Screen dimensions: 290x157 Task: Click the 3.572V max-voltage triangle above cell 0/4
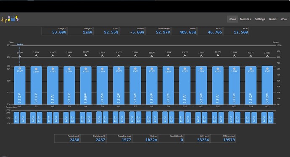(86, 55)
